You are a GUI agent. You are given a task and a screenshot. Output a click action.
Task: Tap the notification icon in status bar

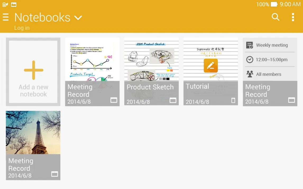5,4
